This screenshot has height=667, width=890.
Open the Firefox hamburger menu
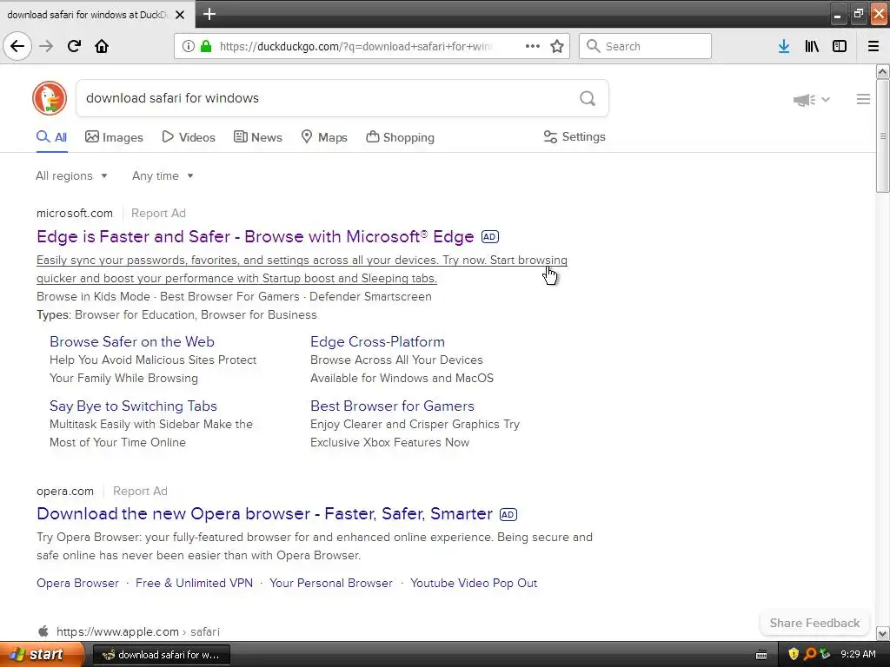click(873, 46)
